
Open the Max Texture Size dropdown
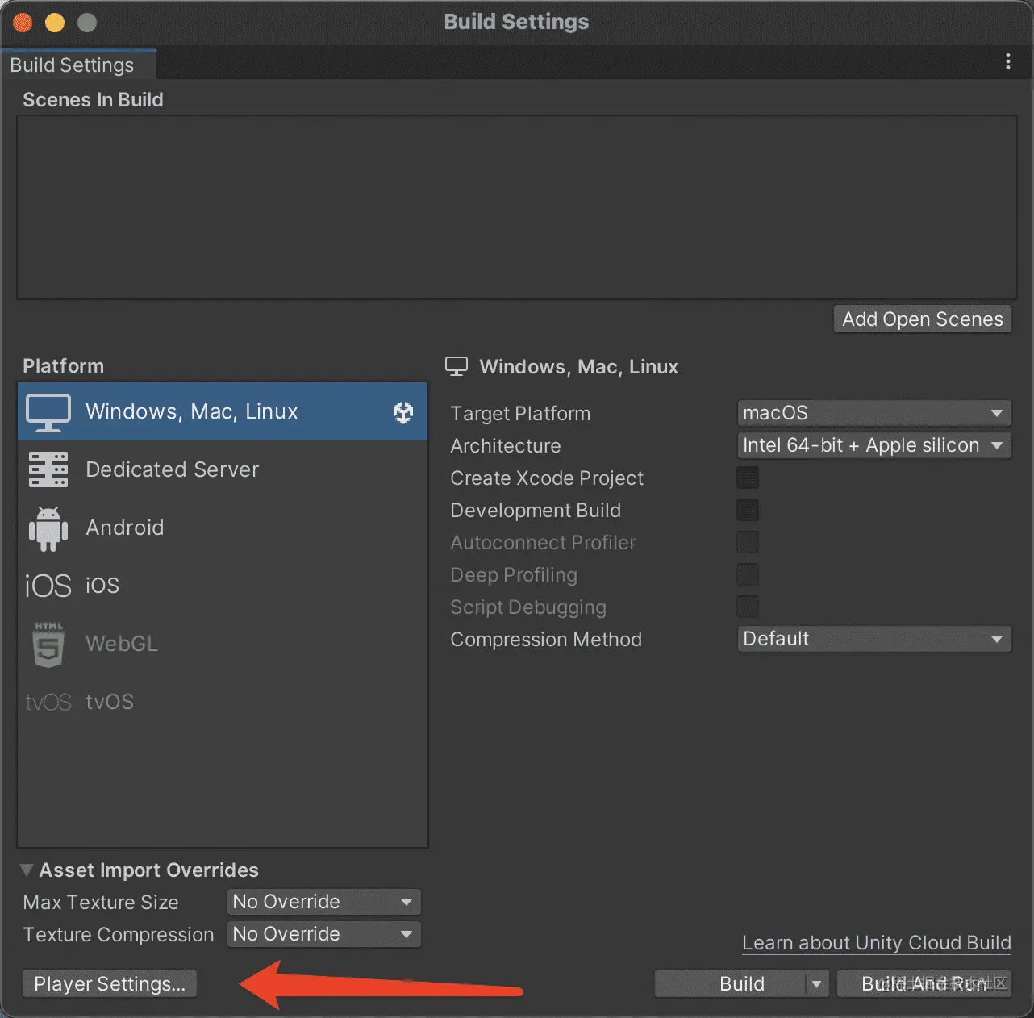point(324,902)
